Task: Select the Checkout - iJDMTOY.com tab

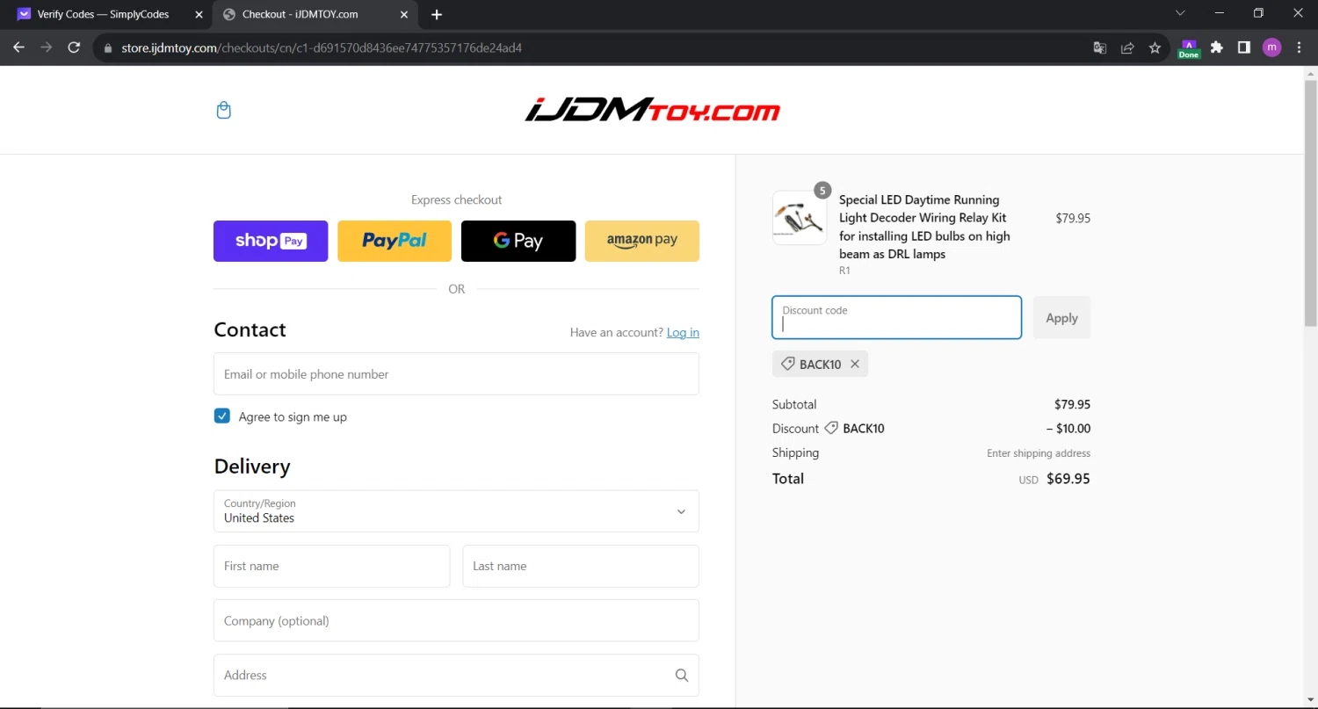Action: pos(315,15)
